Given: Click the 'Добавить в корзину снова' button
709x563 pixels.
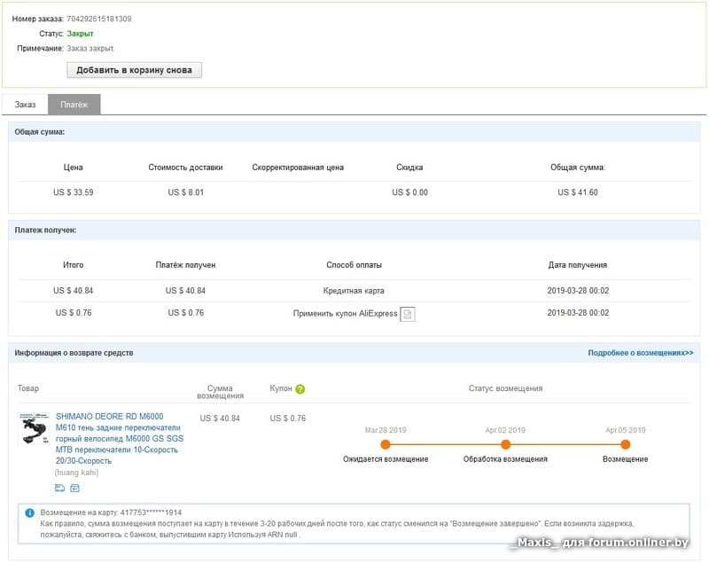Looking at the screenshot, I should [x=135, y=70].
